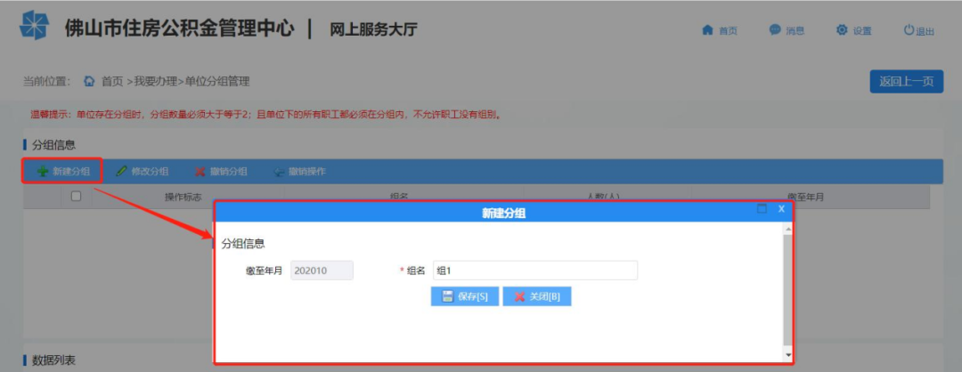This screenshot has width=962, height=372.
Task: Click the 撤销分组 red X icon
Action: [200, 171]
